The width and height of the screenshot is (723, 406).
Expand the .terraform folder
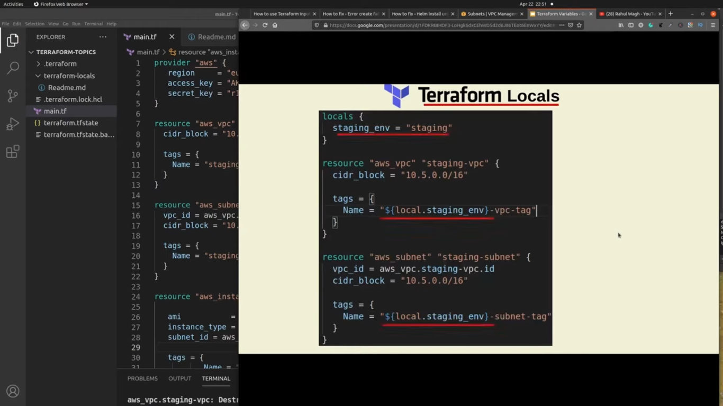point(38,63)
